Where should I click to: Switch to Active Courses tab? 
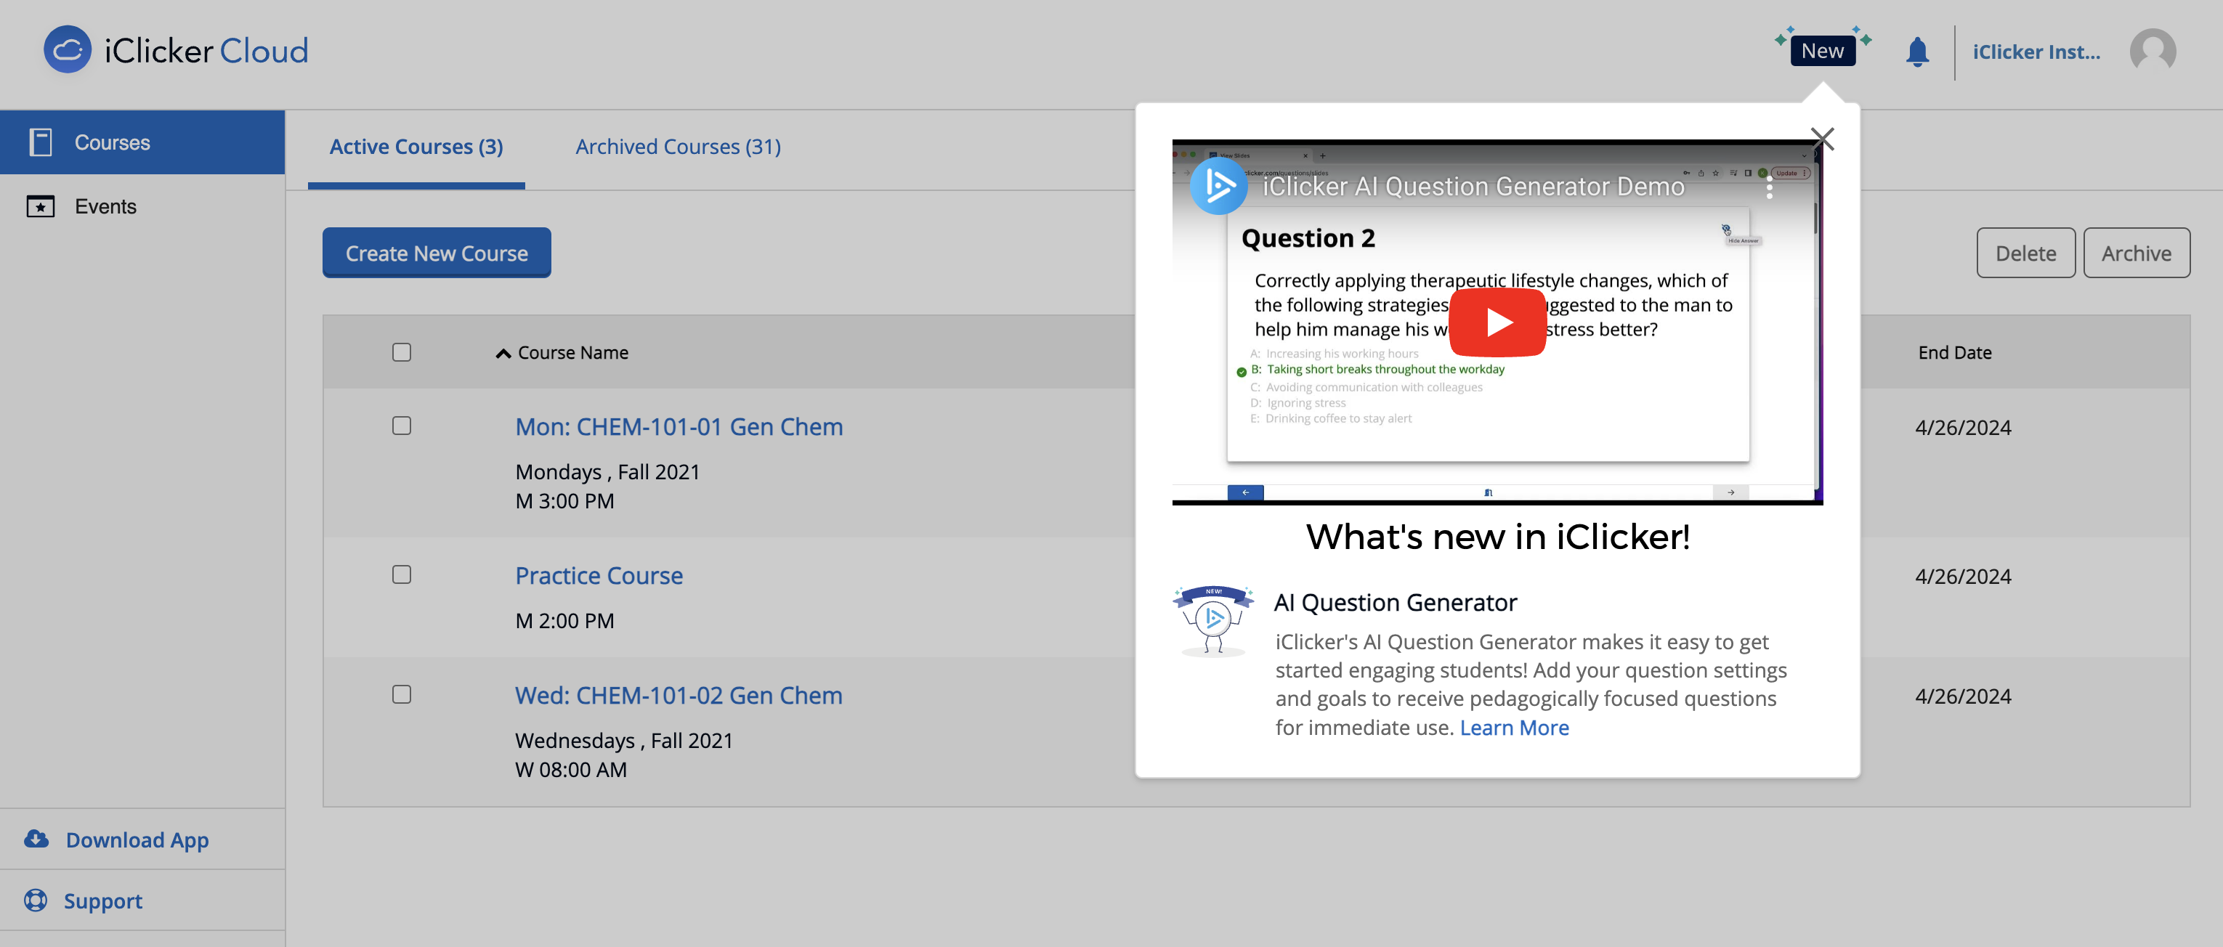(x=416, y=147)
